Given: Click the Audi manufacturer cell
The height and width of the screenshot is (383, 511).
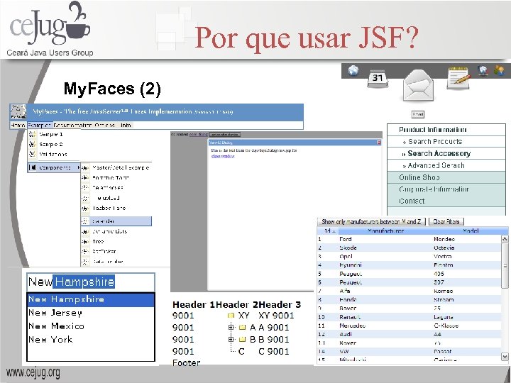Looking at the screenshot, I should [x=346, y=335].
